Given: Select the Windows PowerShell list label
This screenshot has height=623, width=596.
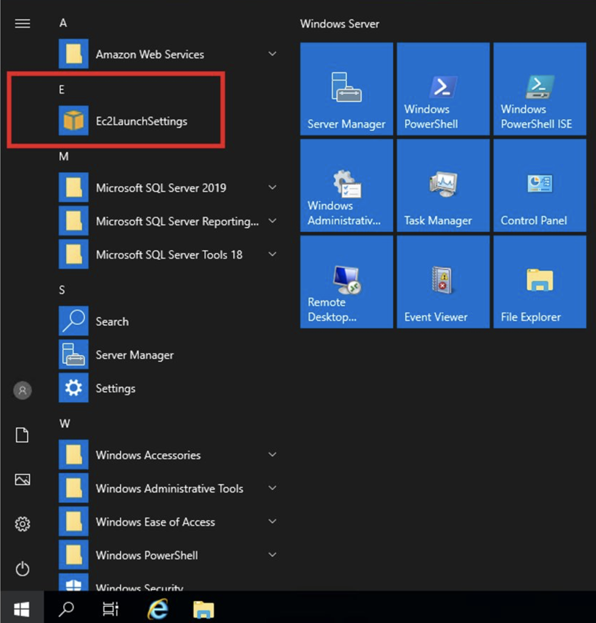Looking at the screenshot, I should pyautogui.click(x=147, y=555).
